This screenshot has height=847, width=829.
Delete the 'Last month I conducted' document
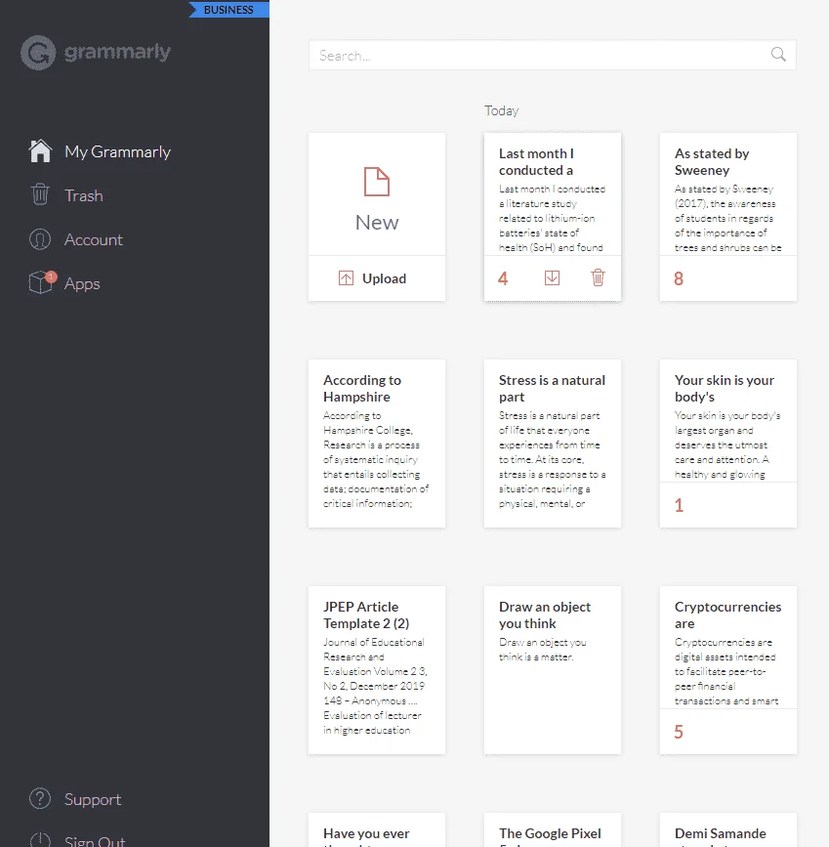coord(598,277)
